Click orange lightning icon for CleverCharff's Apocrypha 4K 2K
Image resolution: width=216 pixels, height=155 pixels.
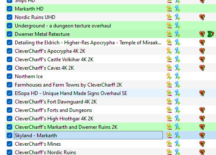pos(169,51)
